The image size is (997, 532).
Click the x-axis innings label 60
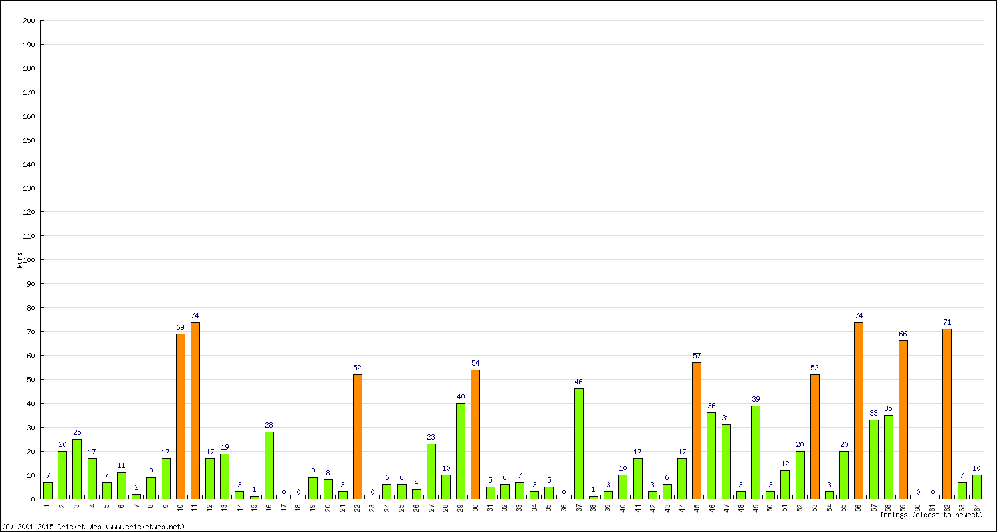pos(918,507)
